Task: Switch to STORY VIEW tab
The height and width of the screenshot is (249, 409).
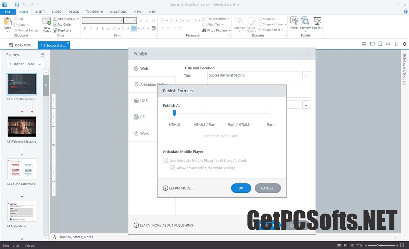Action: point(20,45)
